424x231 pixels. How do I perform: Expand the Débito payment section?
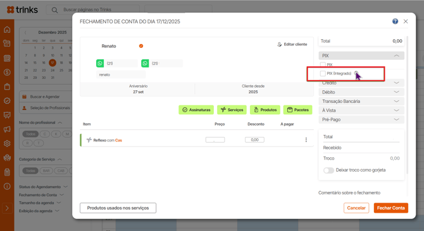361,92
